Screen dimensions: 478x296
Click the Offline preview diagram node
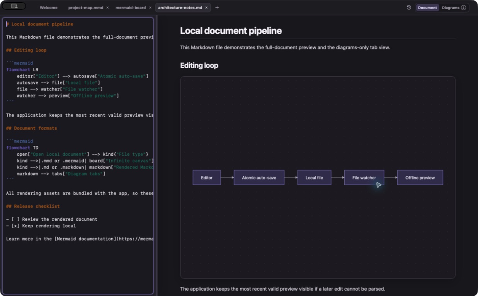tap(420, 178)
